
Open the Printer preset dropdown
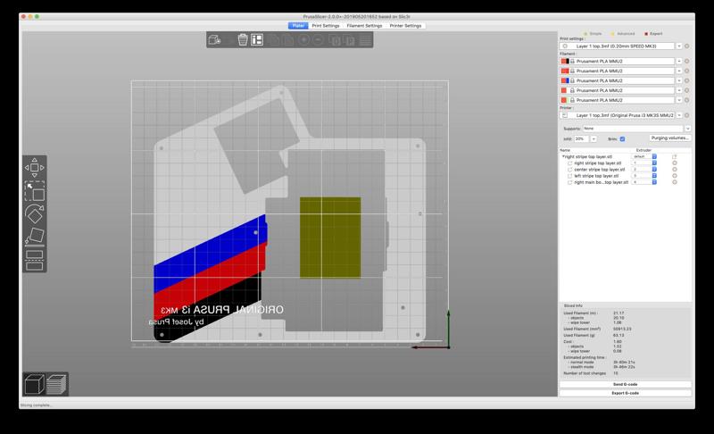click(679, 115)
